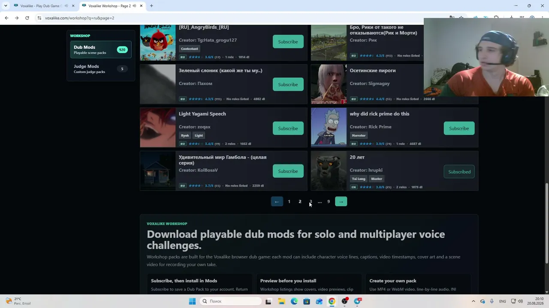
Task: Open the Dub Mods workshop category
Action: click(101, 50)
